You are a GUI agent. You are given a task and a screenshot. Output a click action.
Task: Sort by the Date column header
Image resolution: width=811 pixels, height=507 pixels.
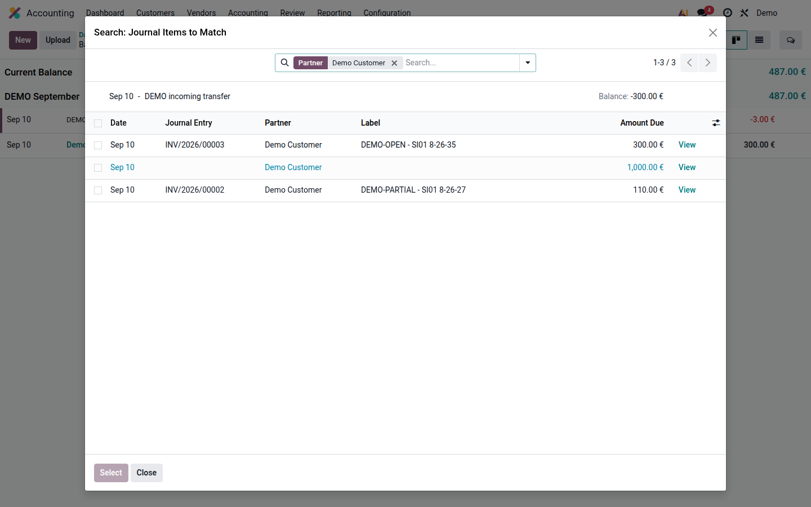click(x=118, y=123)
